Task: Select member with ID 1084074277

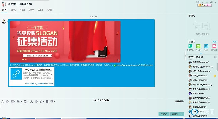Action: tap(200, 67)
